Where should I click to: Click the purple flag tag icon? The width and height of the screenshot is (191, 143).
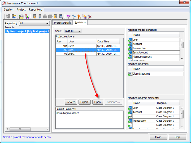point(69,16)
